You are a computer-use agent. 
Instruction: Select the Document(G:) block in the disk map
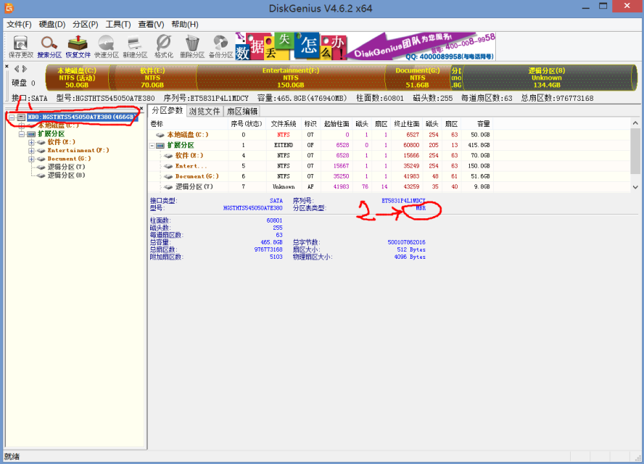coord(417,78)
